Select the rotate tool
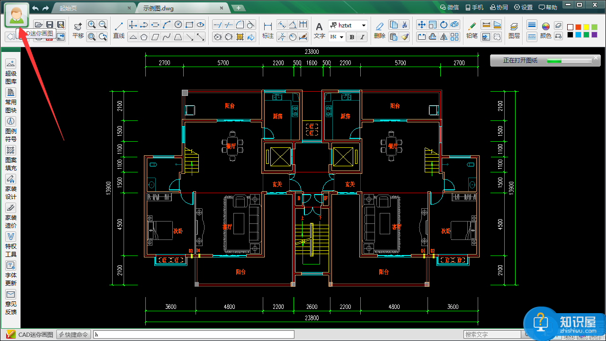Viewport: 606px width, 341px height. [444, 25]
